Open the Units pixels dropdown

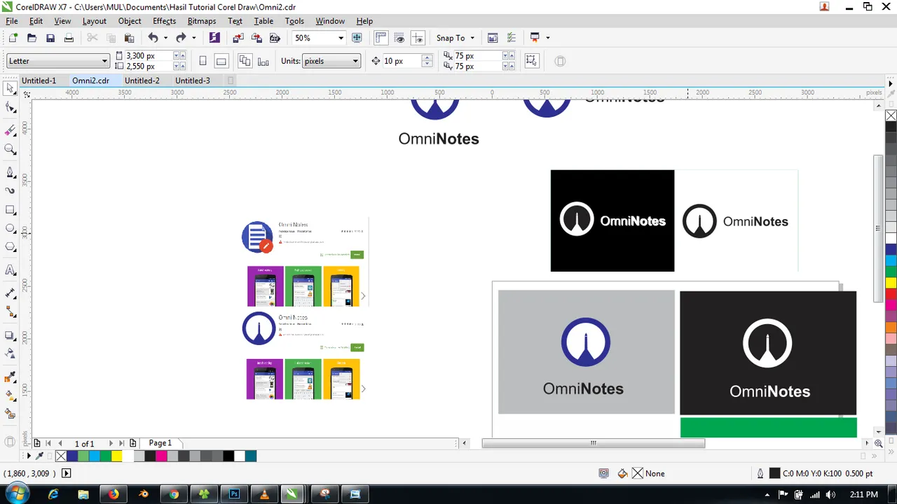point(355,61)
